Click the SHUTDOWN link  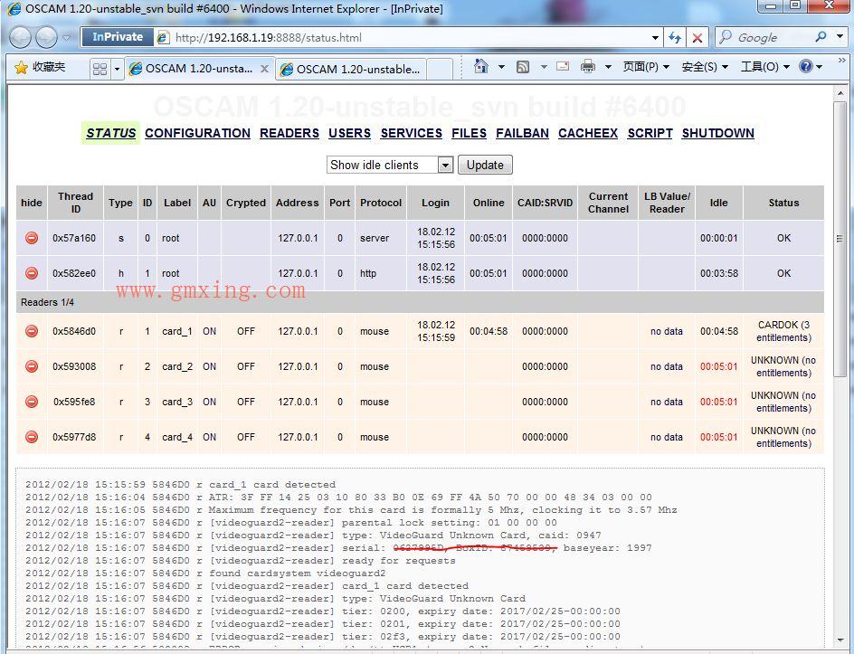click(717, 133)
